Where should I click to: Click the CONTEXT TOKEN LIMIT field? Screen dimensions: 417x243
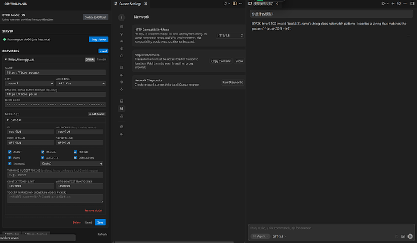[x=31, y=186]
